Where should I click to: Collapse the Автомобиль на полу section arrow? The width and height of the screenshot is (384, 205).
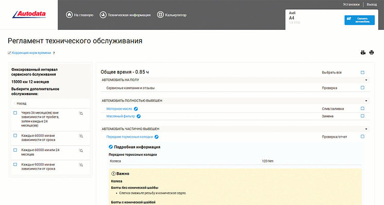[366, 80]
